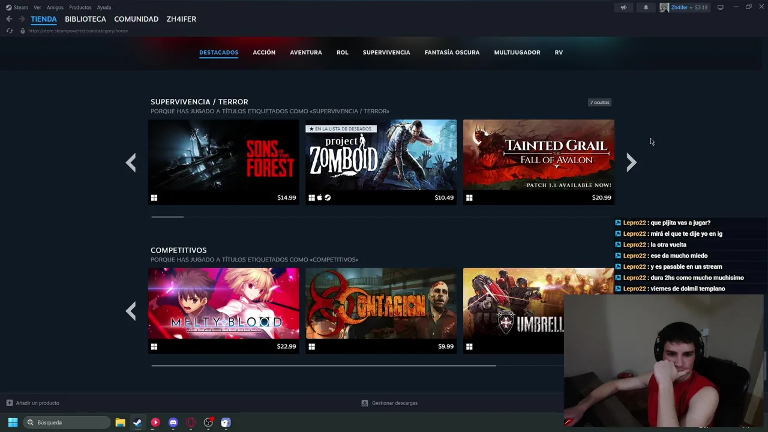Click the $3.19 wallet balance

tap(701, 7)
